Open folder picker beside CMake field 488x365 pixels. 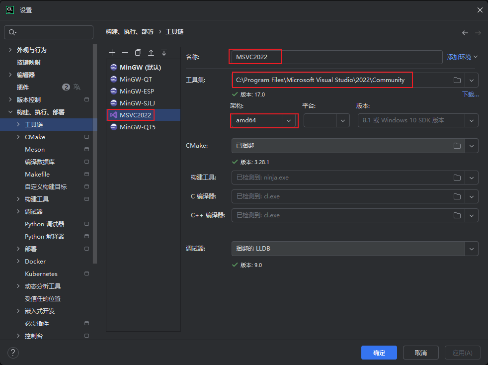pos(457,146)
